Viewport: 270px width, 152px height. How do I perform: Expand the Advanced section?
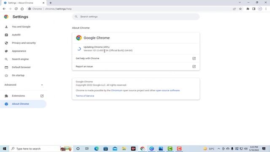point(24,85)
